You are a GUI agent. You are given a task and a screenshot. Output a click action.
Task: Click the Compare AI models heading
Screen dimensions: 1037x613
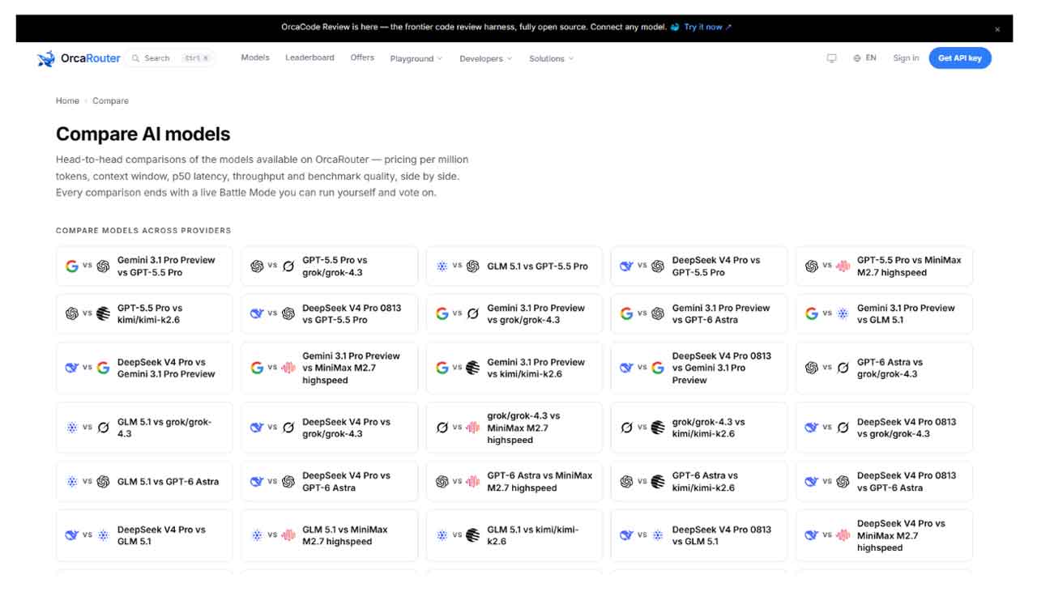pyautogui.click(x=143, y=134)
